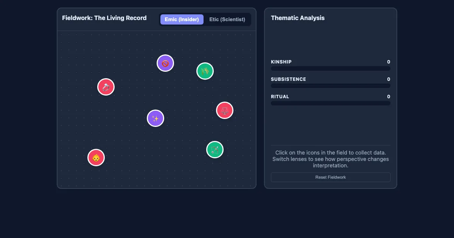Click the Fieldwork: The Living Record title
This screenshot has height=238, width=454.
pyautogui.click(x=104, y=18)
